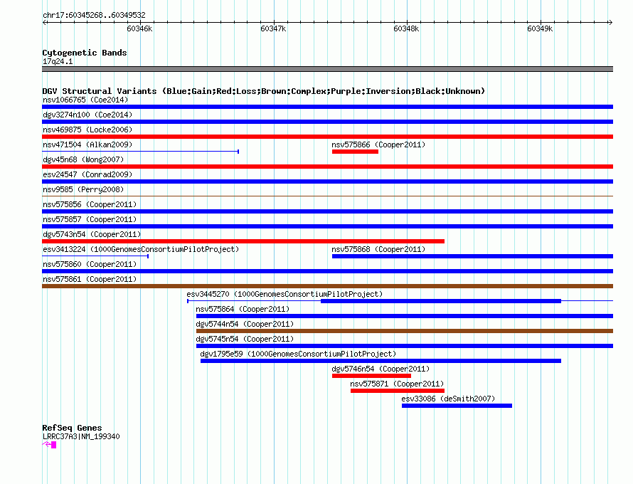Viewport: 633px width, 484px height.
Task: Click the dgv5746n54 (Cooper2011) label
Action: coord(381,369)
